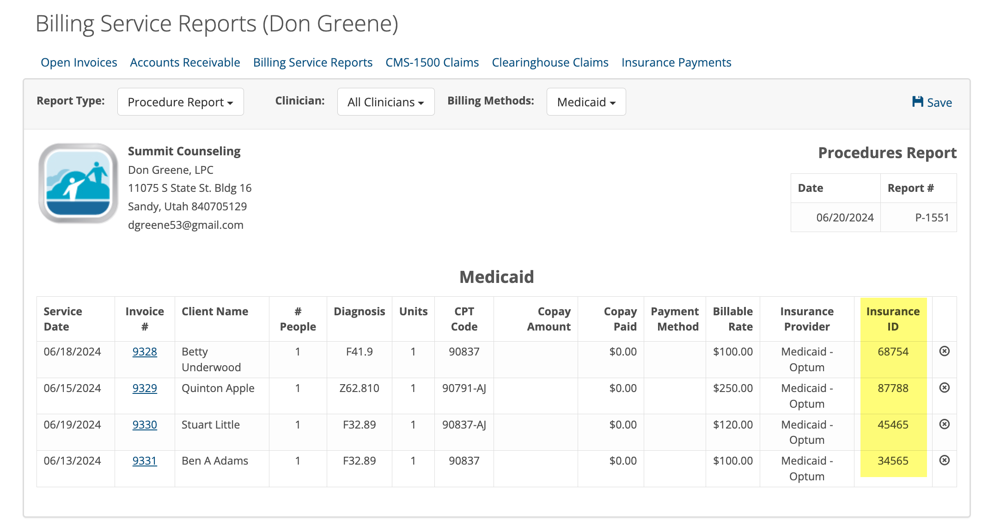Navigate to Open Invoices
Image resolution: width=988 pixels, height=527 pixels.
point(79,62)
